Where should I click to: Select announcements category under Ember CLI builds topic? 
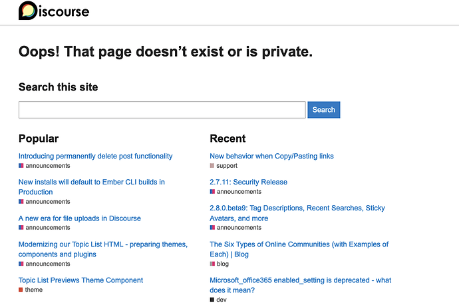pos(45,202)
